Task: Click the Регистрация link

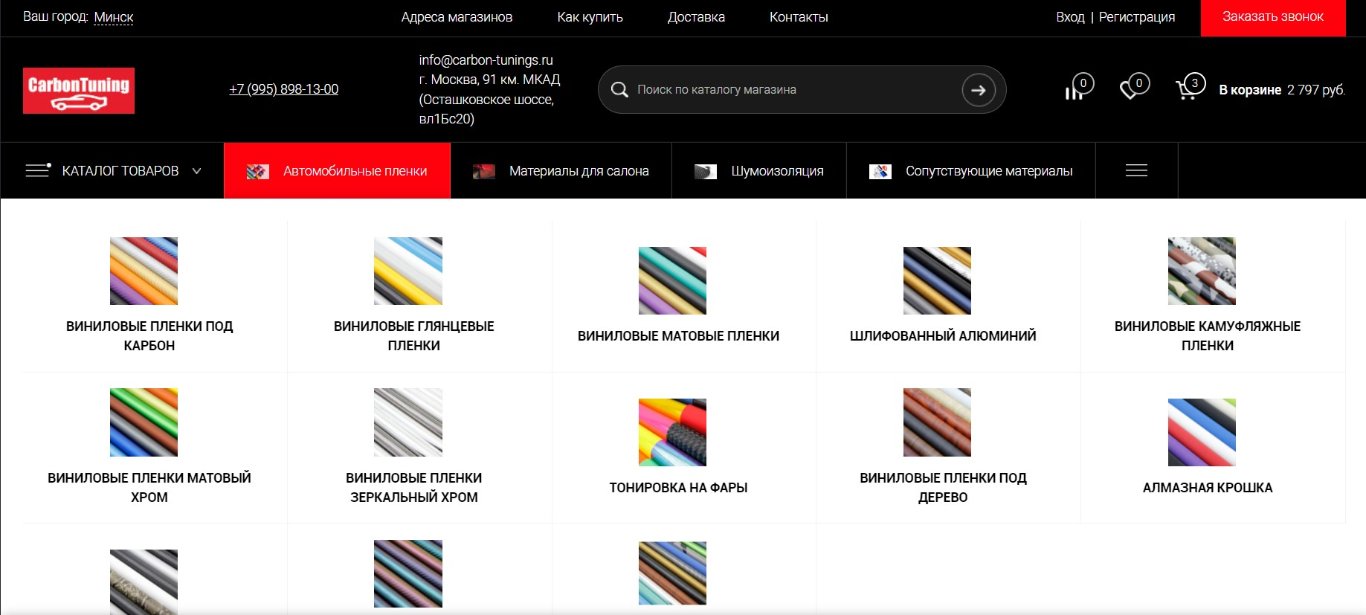Action: pos(1137,17)
